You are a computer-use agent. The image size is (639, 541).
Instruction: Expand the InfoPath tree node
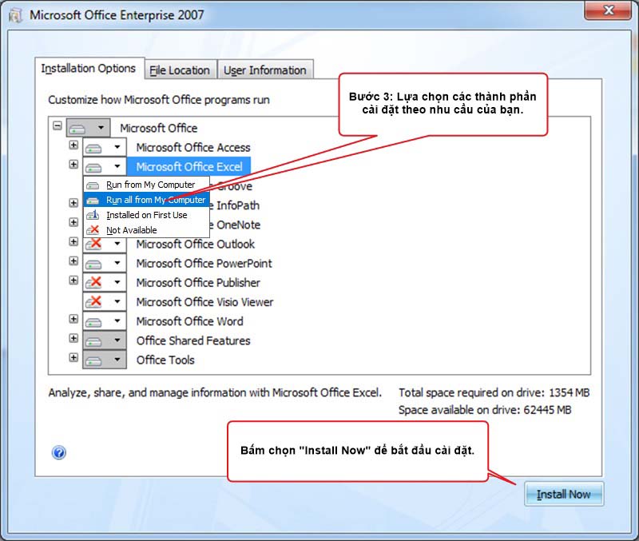[x=73, y=203]
